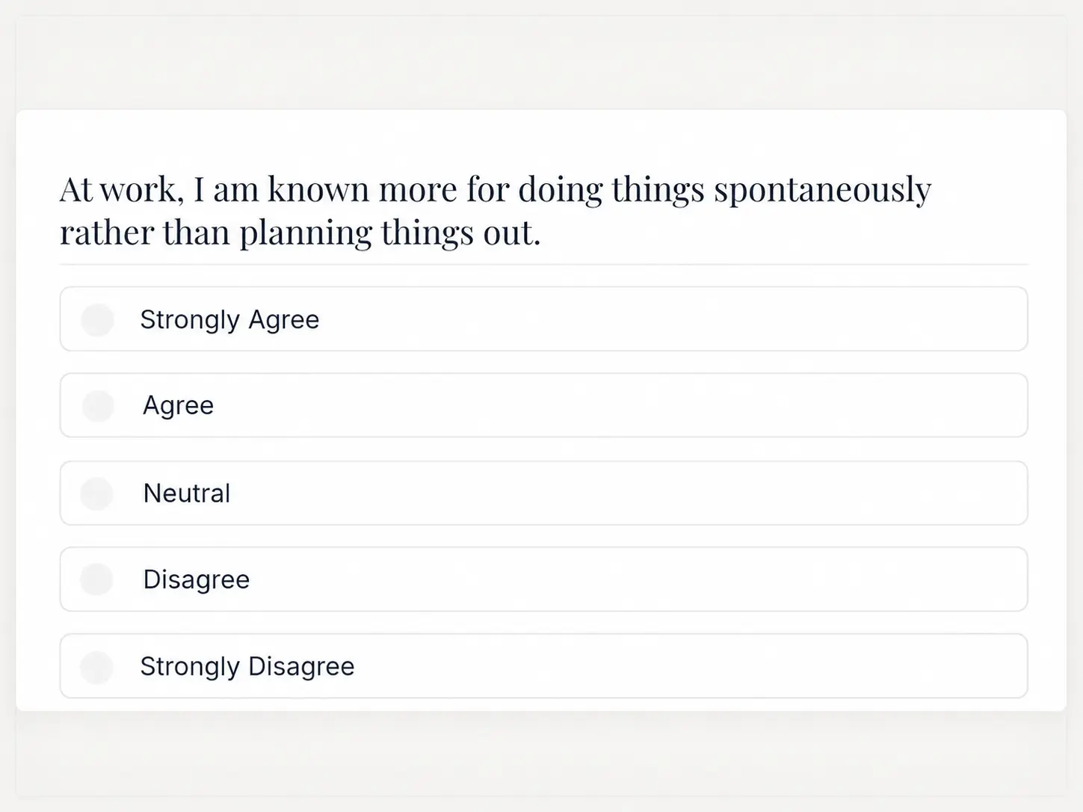Mark the Disagree radio circle
Image resolution: width=1083 pixels, height=812 pixels.
click(x=97, y=579)
